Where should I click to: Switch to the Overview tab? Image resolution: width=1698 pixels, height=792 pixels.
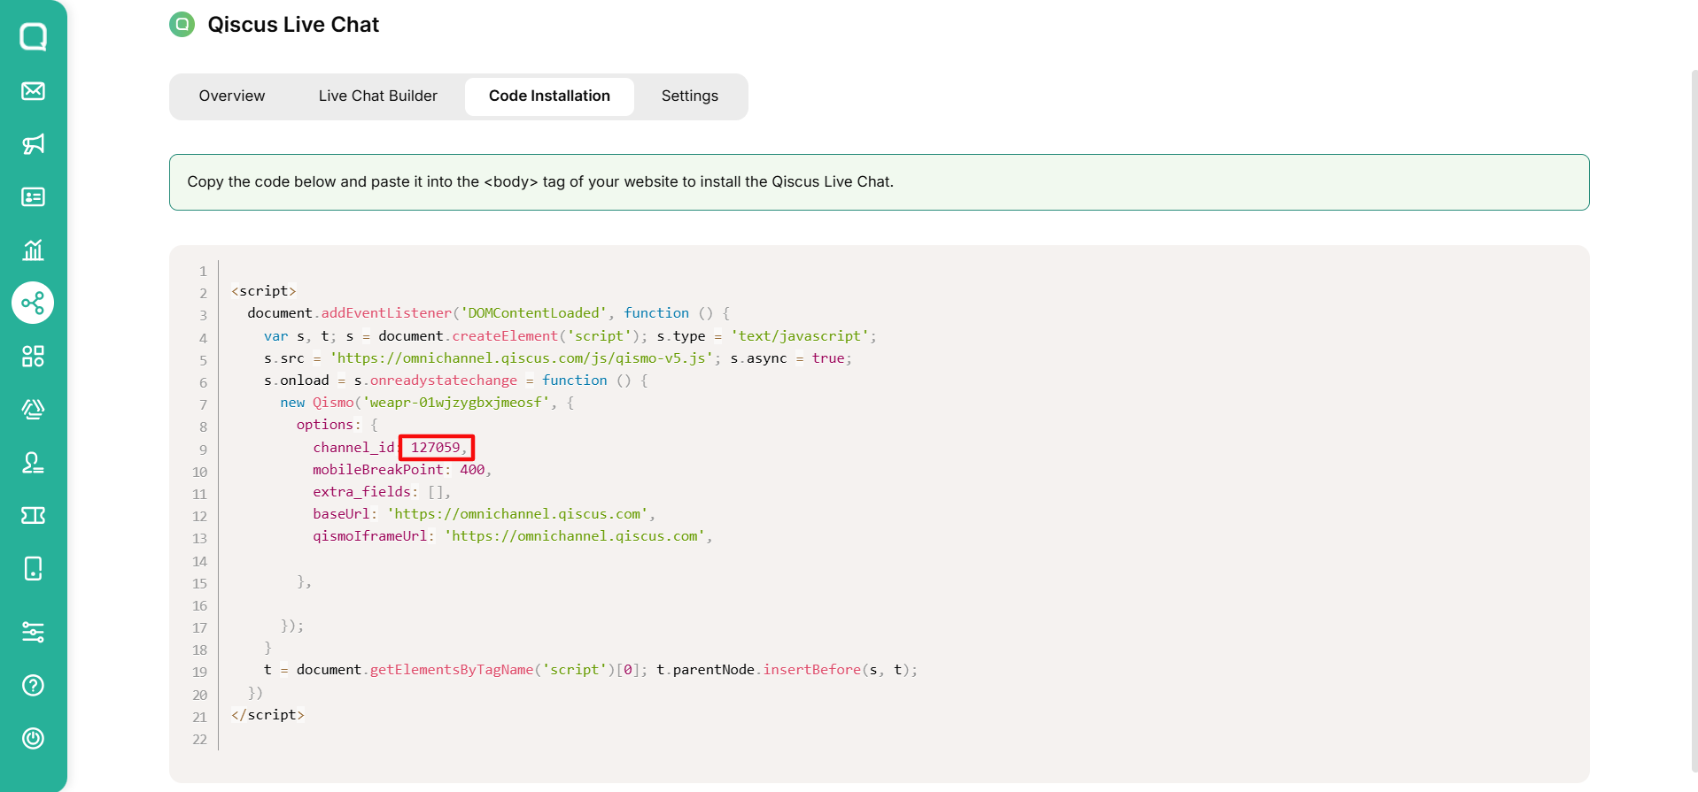tap(232, 96)
